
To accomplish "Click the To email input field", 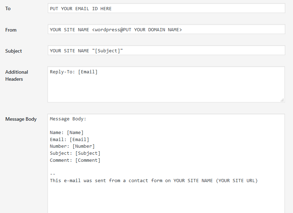I will click(x=166, y=8).
